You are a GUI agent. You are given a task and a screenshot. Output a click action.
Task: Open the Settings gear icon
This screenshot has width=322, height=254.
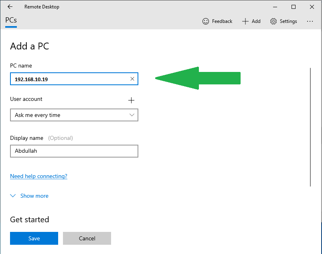[273, 21]
